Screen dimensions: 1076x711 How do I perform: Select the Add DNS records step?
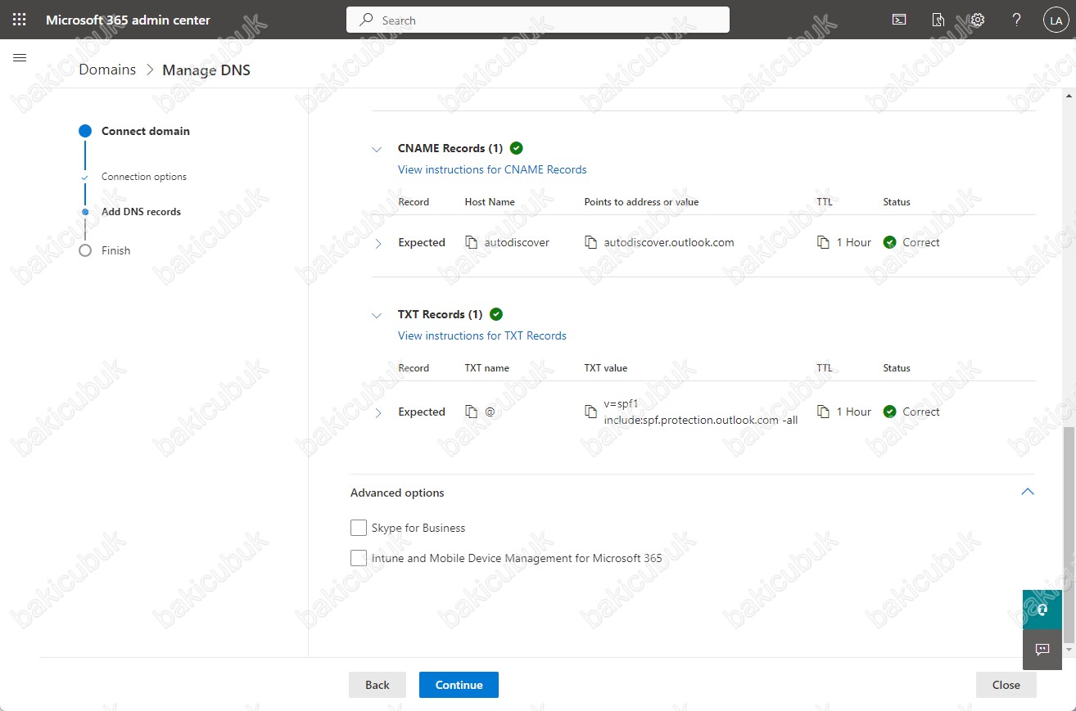click(141, 211)
